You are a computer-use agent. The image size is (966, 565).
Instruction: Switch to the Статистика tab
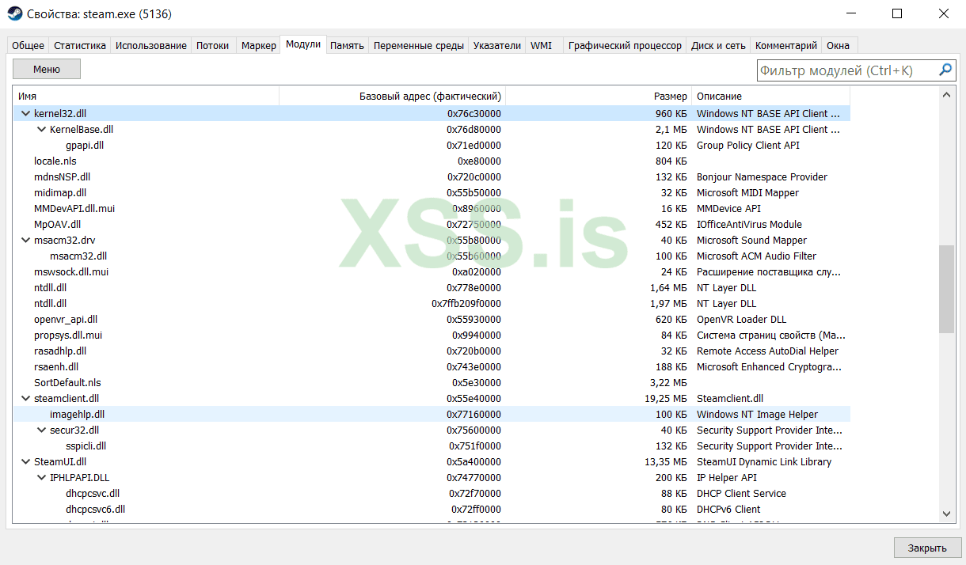(x=80, y=46)
